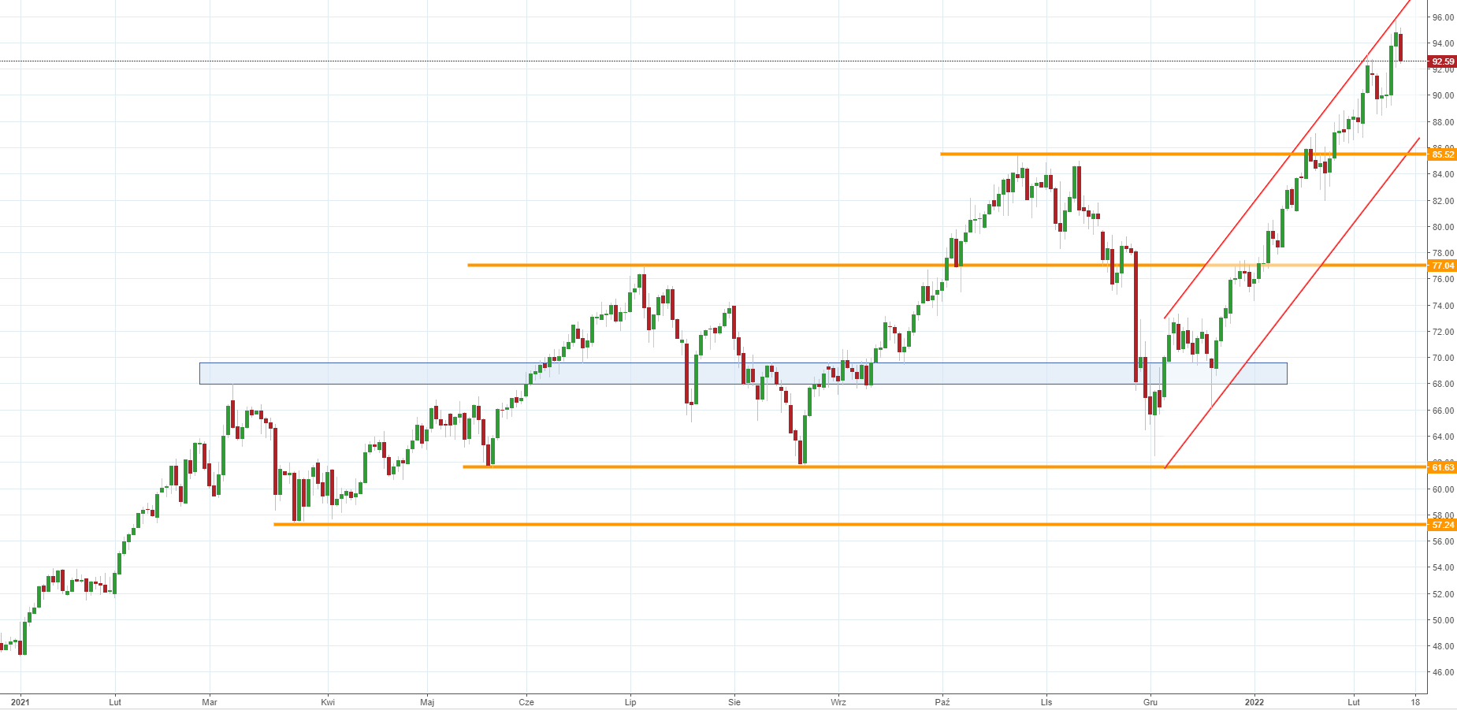1457x710 pixels.
Task: Click the Lut label following 2021
Action: coord(115,701)
